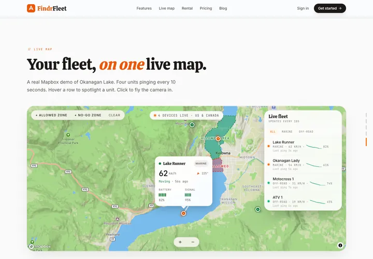Click the FindrFleet logo icon
Screen dimensions: 373x259
(31, 8)
